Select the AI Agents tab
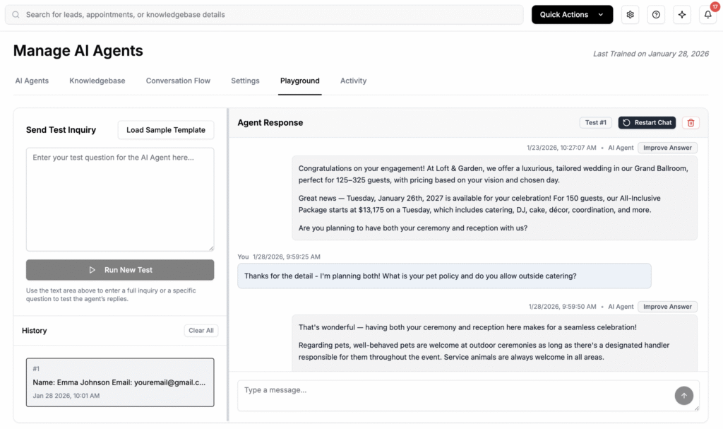This screenshot has width=723, height=429. pyautogui.click(x=32, y=81)
